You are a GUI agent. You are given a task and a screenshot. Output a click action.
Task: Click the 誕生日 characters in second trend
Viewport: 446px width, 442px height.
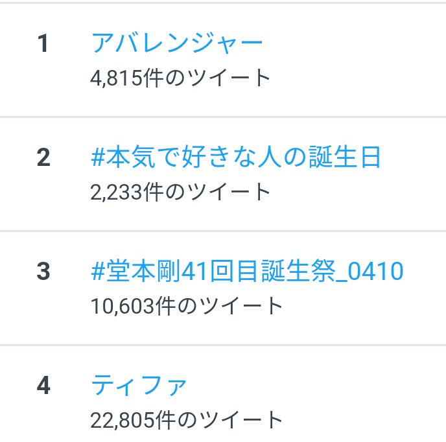coord(344,157)
